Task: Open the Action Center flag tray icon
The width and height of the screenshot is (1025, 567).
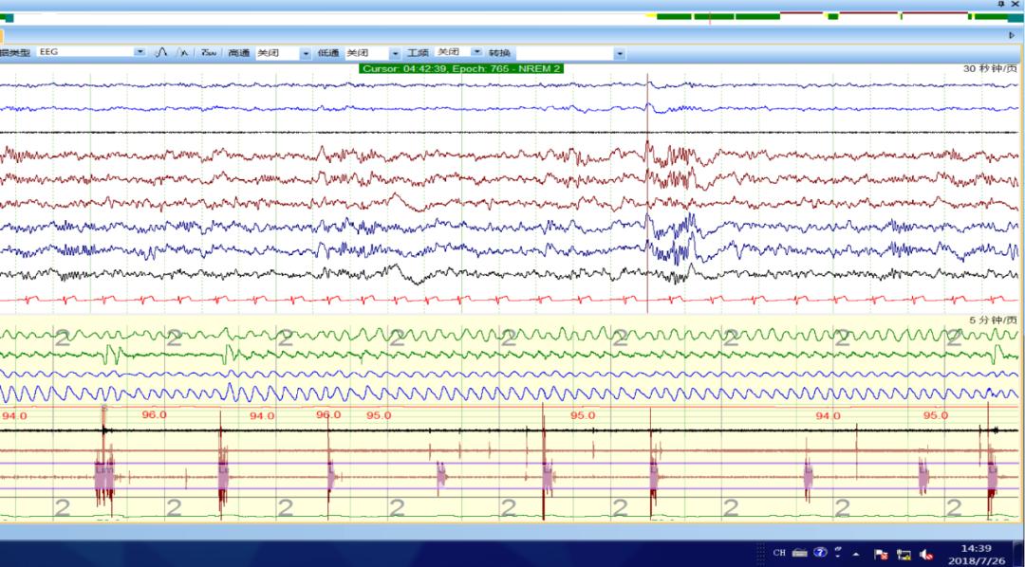Action: point(880,554)
